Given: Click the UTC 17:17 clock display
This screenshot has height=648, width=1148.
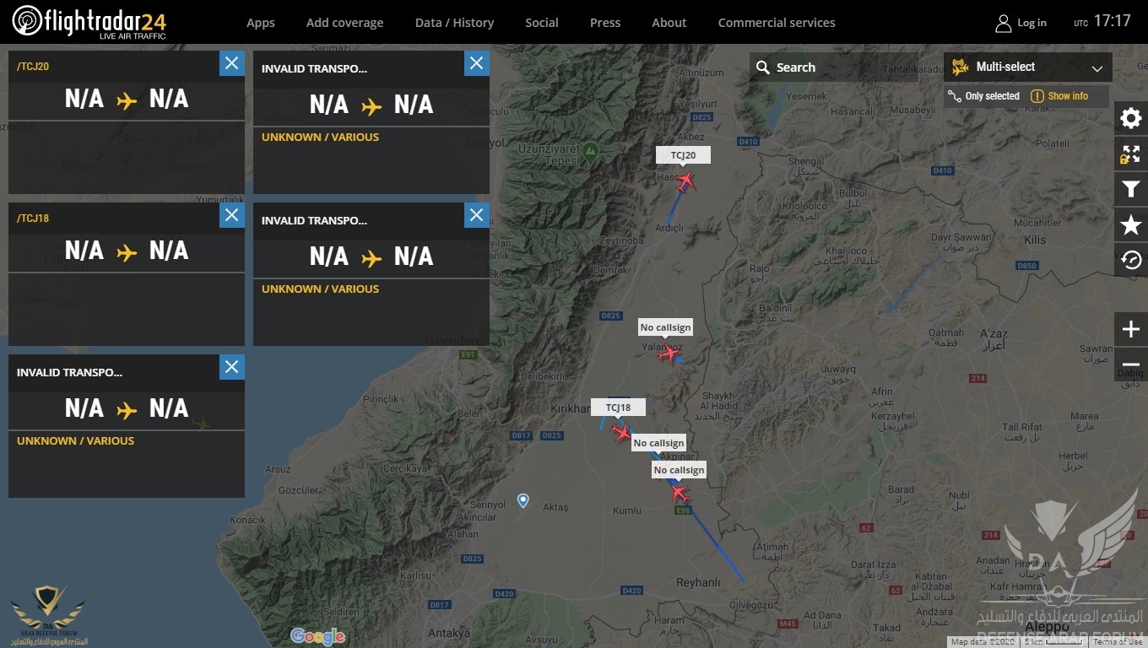Looking at the screenshot, I should (x=1102, y=21).
